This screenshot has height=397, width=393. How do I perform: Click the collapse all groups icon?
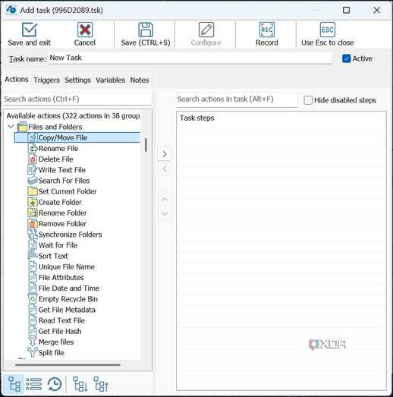pos(101,384)
